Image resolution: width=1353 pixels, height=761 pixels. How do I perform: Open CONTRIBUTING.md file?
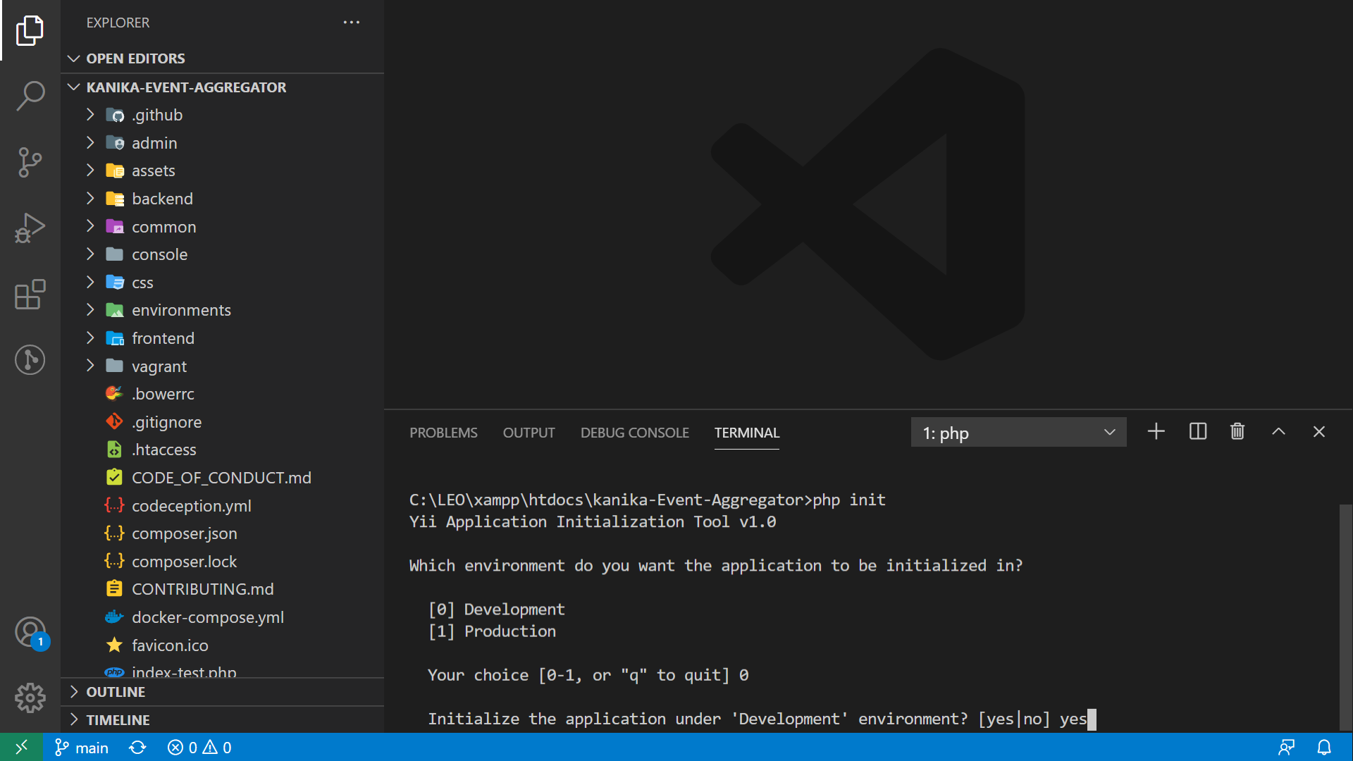(223, 589)
